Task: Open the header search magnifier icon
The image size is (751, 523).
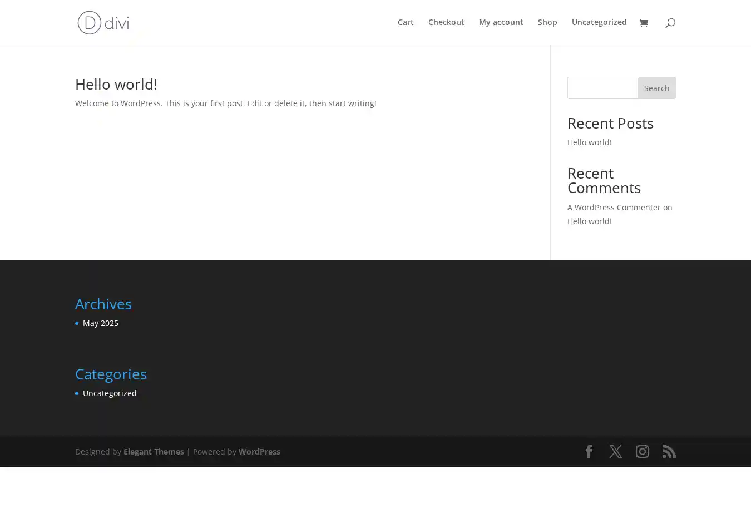Action: point(670,23)
